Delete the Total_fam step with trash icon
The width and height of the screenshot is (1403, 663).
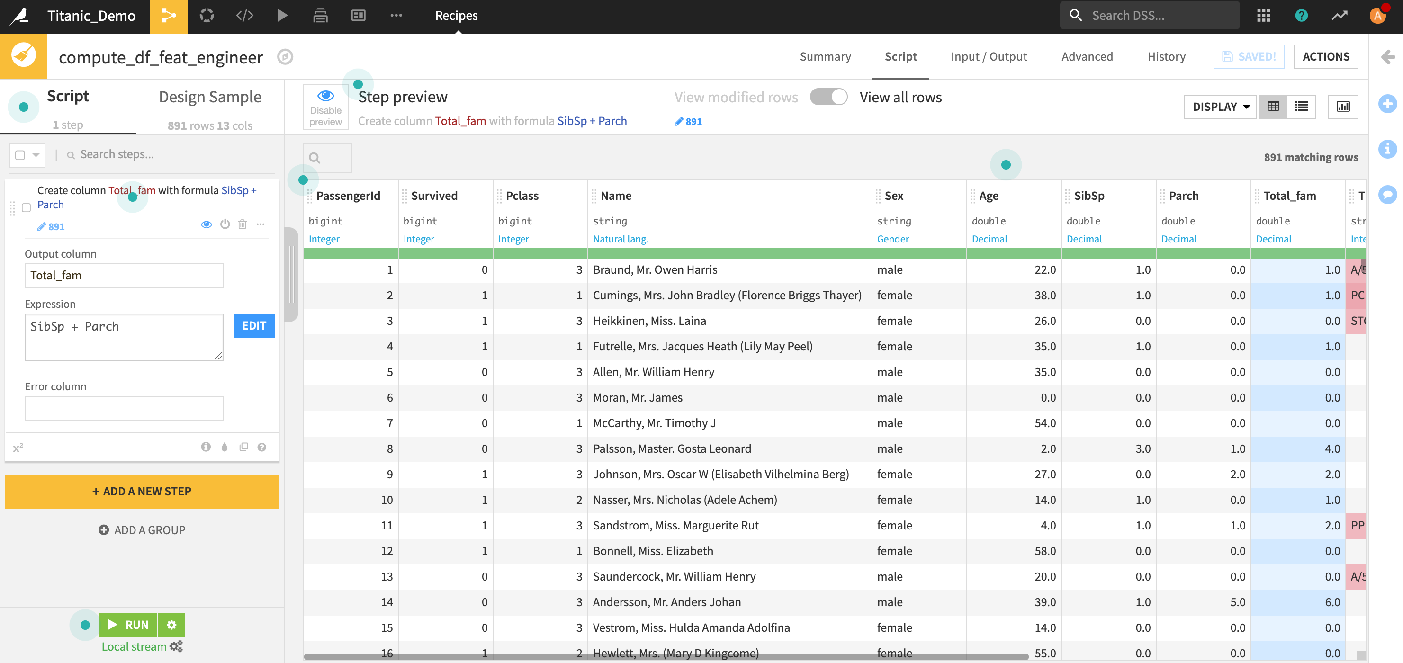(243, 224)
